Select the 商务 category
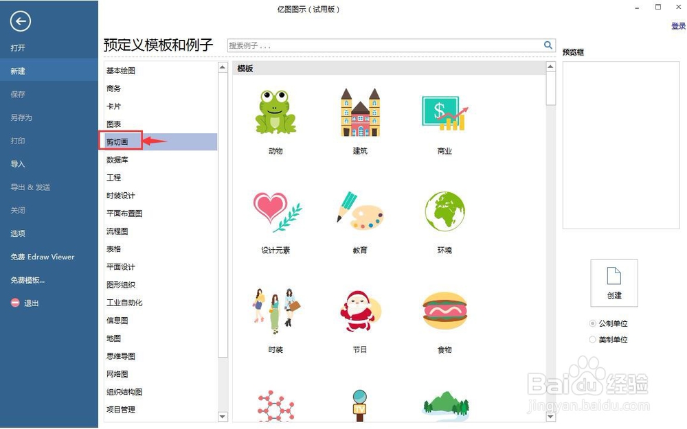Viewport: 687px width, 429px height. point(113,89)
